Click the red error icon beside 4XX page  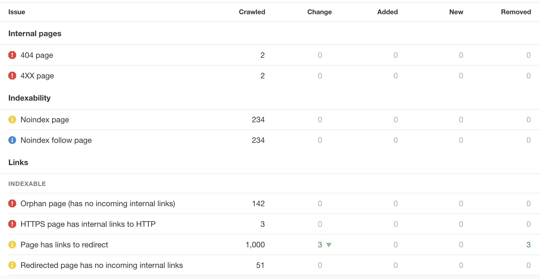tap(12, 76)
